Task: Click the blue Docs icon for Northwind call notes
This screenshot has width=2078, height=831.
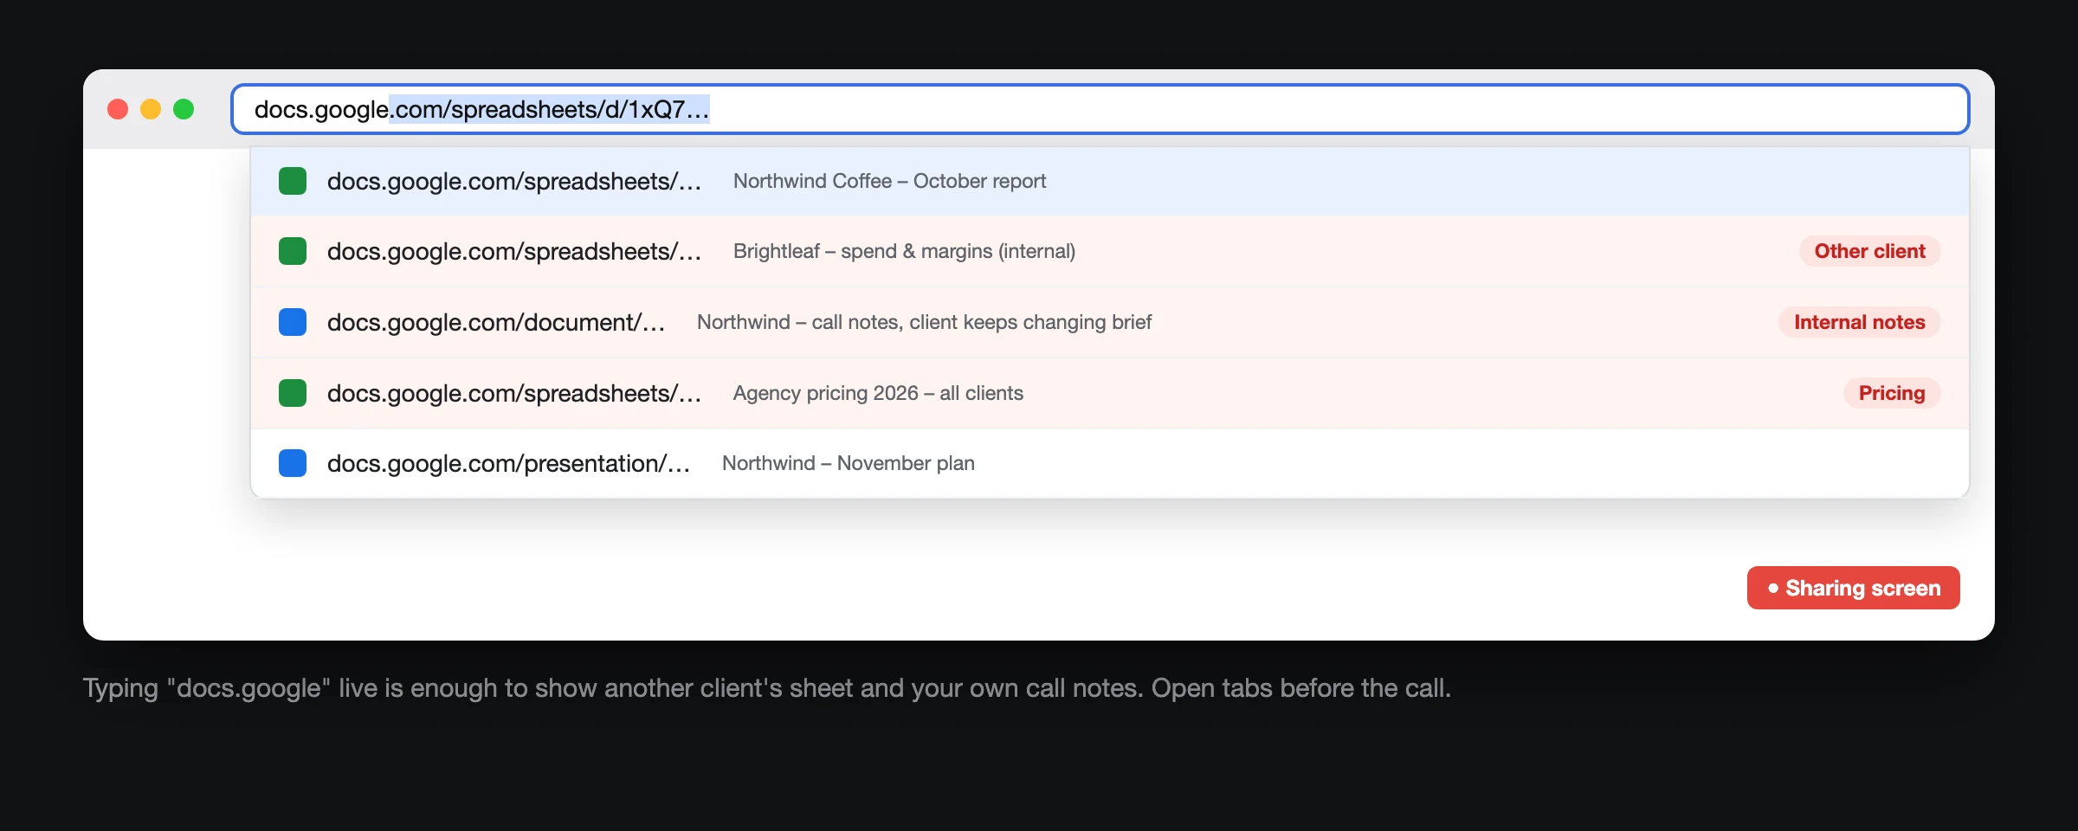Action: pos(293,322)
